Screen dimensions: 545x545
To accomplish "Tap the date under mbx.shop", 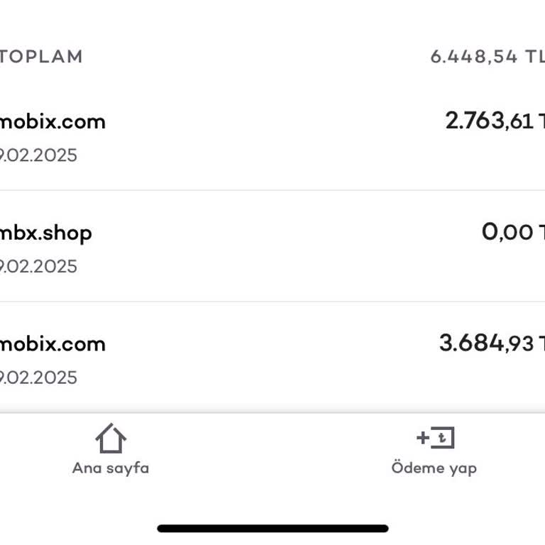I will tap(38, 267).
